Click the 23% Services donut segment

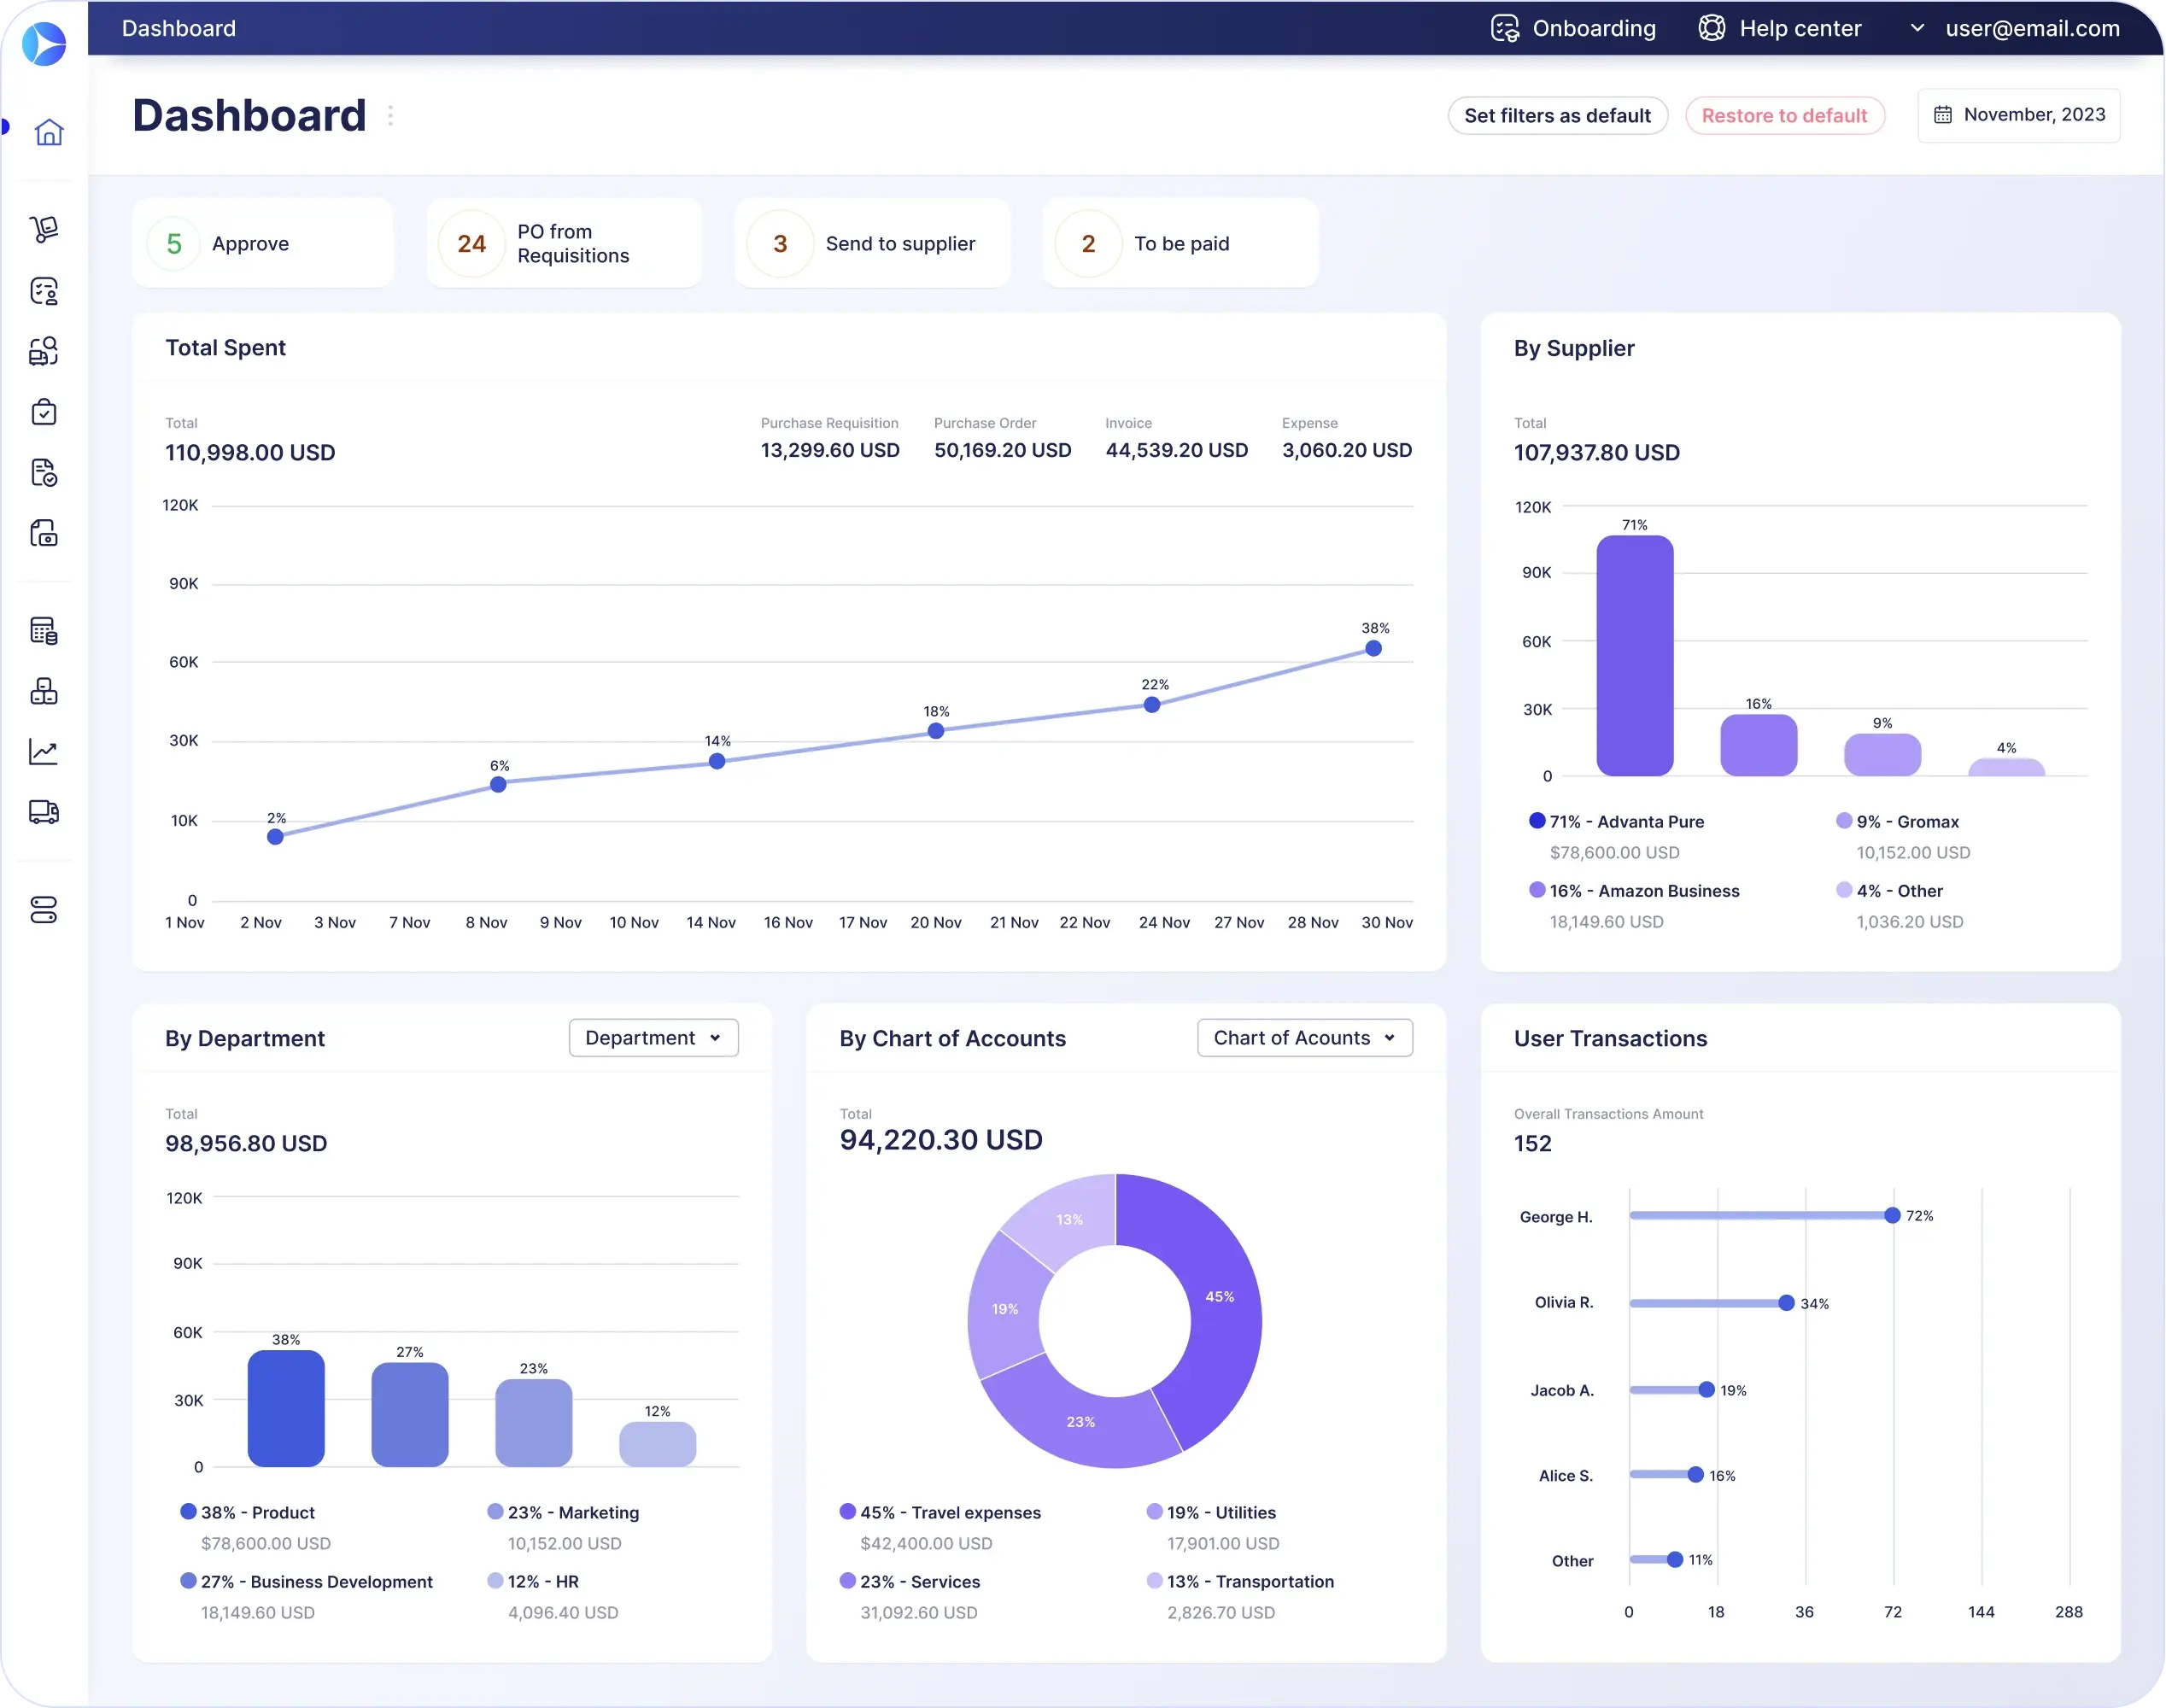click(x=1081, y=1421)
